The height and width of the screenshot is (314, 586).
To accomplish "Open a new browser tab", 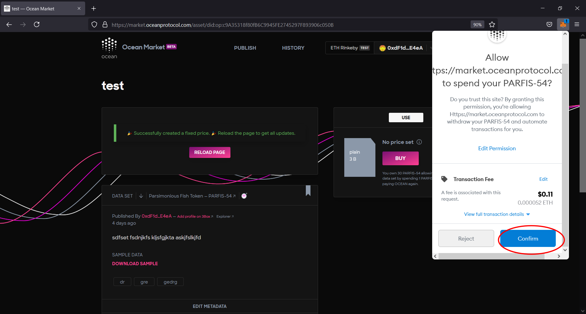I will tap(94, 9).
